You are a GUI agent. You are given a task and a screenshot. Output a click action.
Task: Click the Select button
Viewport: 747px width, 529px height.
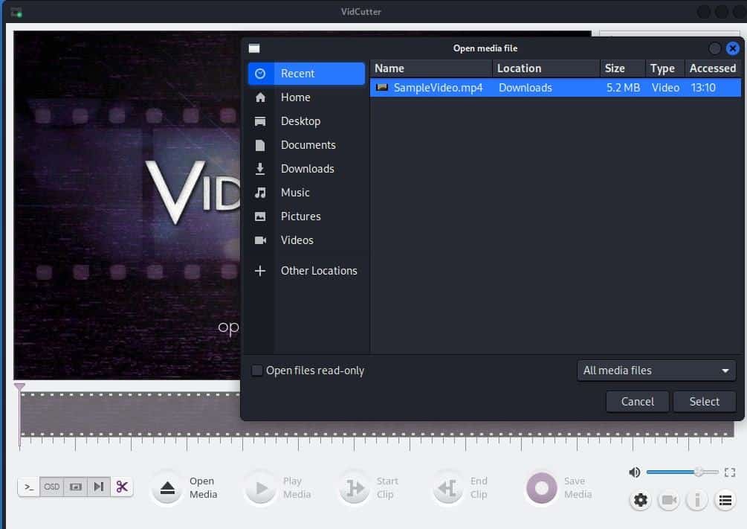point(704,402)
